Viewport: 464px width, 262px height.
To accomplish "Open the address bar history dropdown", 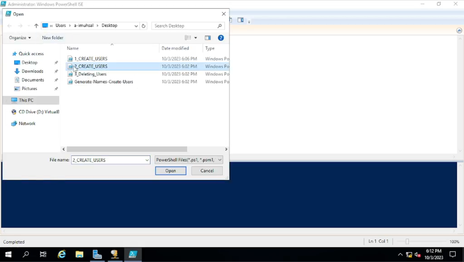I will (136, 26).
